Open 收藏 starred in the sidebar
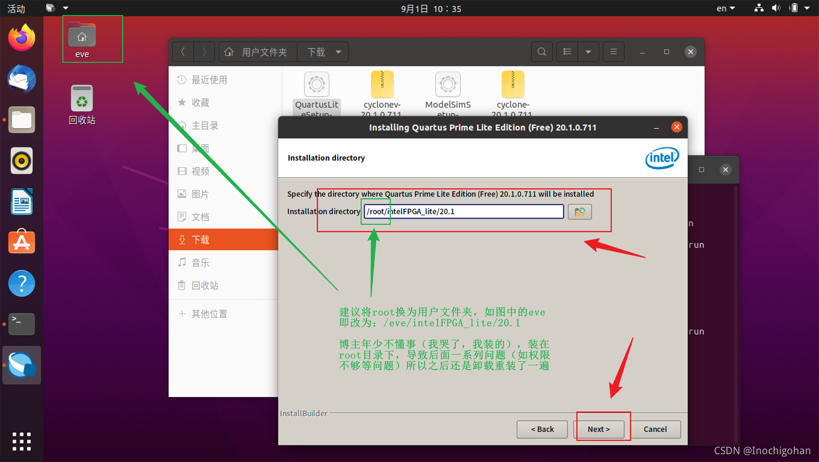The width and height of the screenshot is (819, 462). tap(223, 103)
